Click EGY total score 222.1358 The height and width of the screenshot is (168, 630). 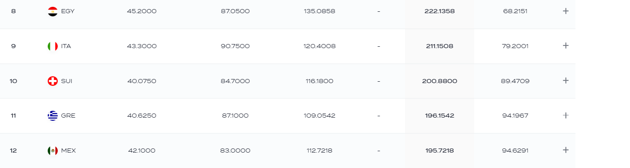tap(440, 11)
